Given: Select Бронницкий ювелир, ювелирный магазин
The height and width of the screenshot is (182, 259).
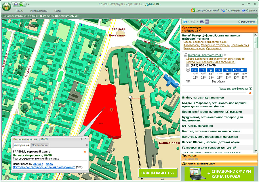Looking at the screenshot, I should [x=217, y=112].
